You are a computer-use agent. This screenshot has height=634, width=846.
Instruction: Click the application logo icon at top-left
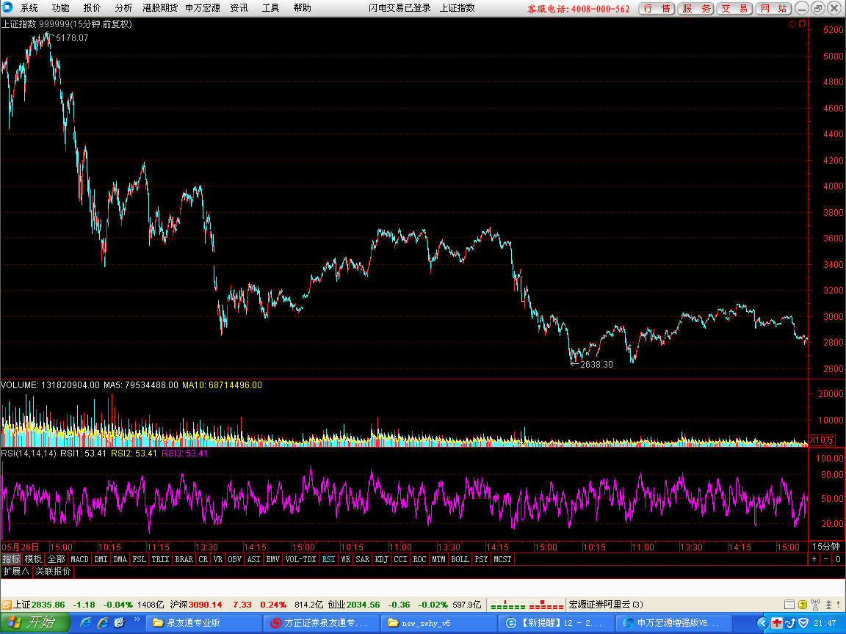[x=7, y=7]
